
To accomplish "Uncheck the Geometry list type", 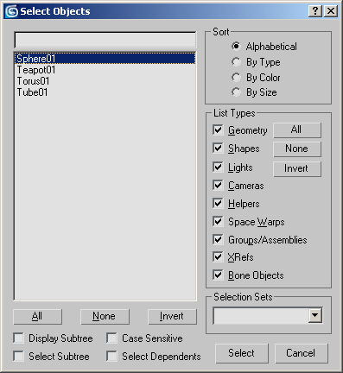I will tap(218, 130).
